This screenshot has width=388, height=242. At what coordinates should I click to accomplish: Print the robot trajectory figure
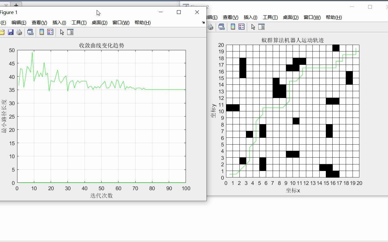pos(210,27)
